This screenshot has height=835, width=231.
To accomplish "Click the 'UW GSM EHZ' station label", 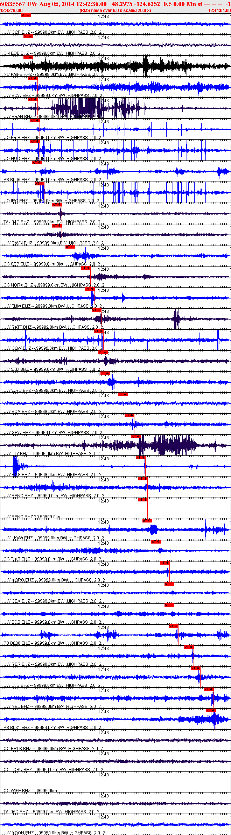I will pos(17,601).
